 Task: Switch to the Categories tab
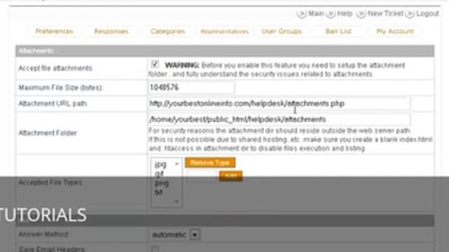click(168, 31)
